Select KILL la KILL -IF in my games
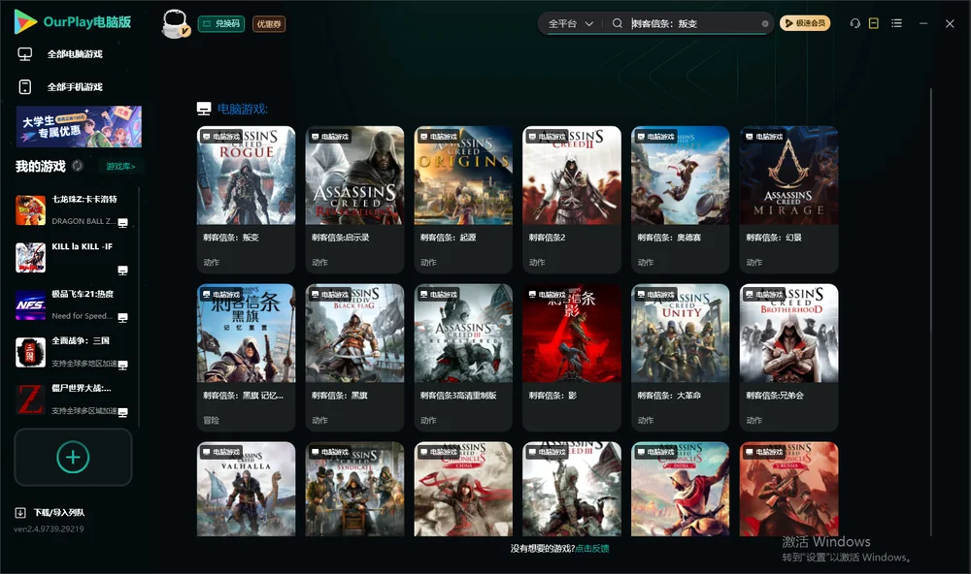Viewport: 971px width, 574px height. (73, 257)
